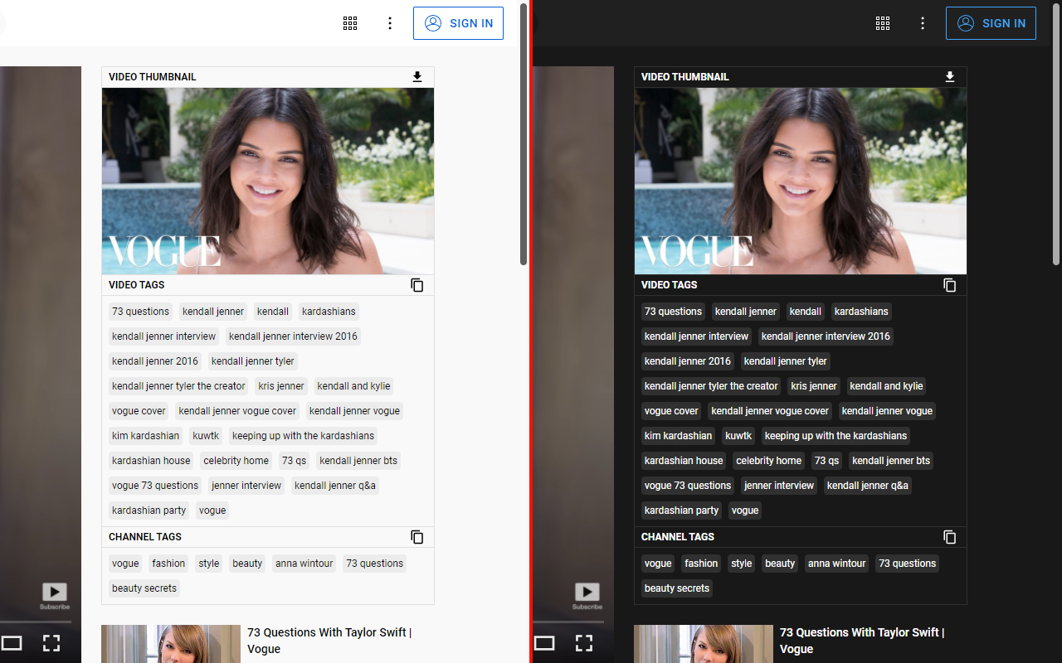The image size is (1062, 663).
Task: Copy channel tags in dark panel
Action: point(950,537)
